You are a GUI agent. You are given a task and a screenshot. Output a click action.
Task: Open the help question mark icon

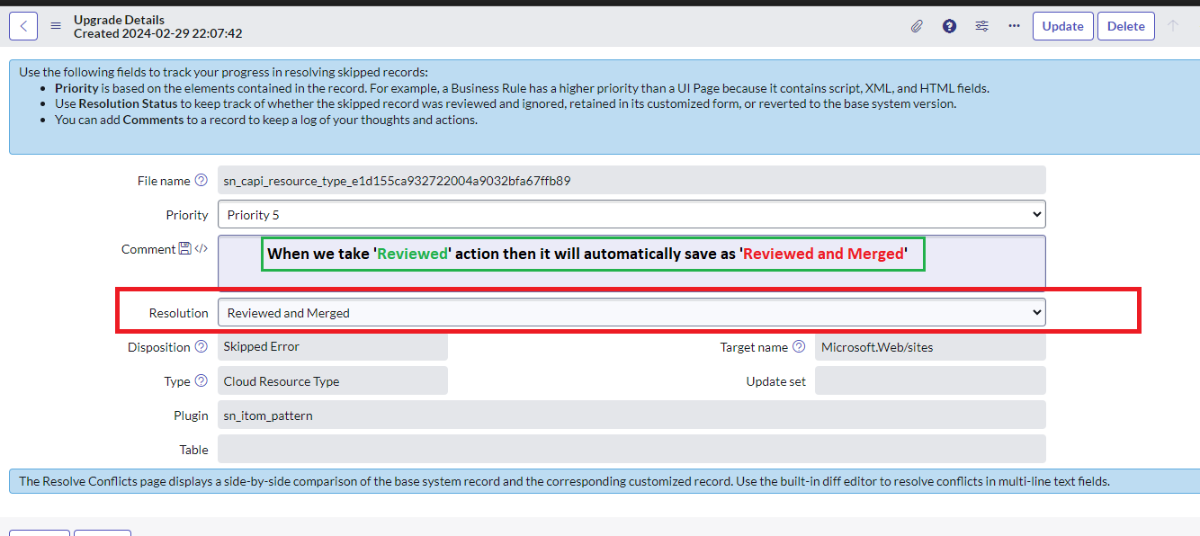pyautogui.click(x=949, y=26)
